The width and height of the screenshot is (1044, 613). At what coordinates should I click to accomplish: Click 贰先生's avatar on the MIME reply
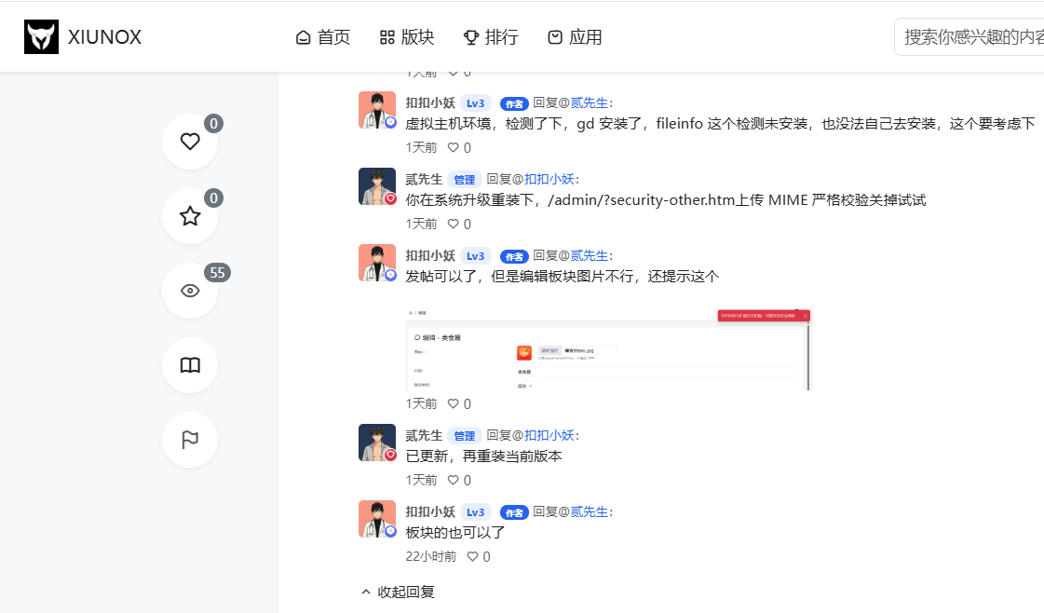[x=377, y=186]
